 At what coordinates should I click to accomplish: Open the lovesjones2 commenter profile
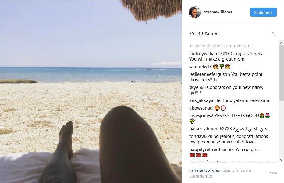click(x=201, y=116)
